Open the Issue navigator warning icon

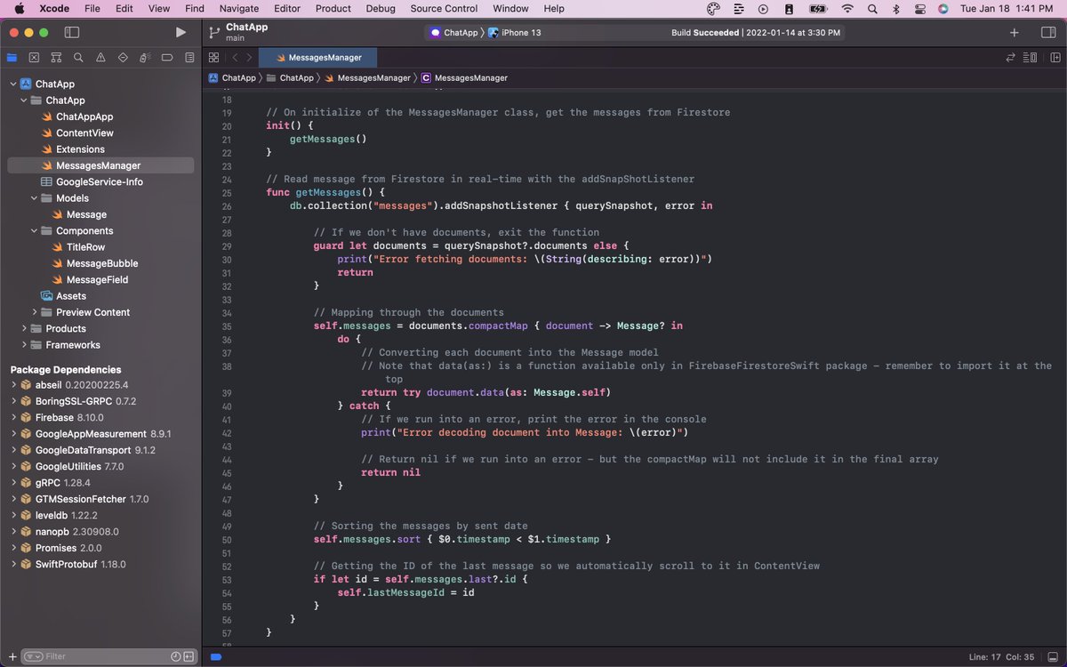click(x=100, y=57)
